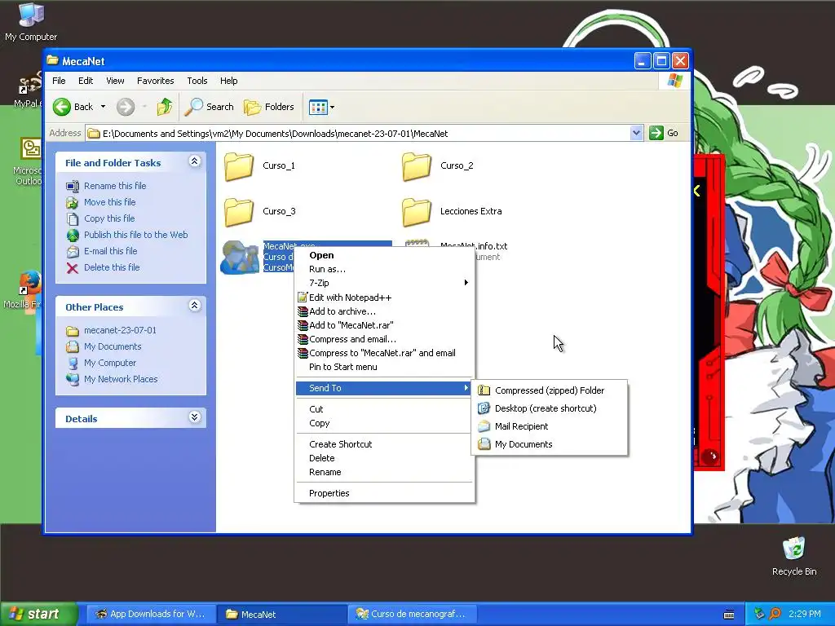Choose Compress and email...
This screenshot has height=626, width=835.
(384, 339)
